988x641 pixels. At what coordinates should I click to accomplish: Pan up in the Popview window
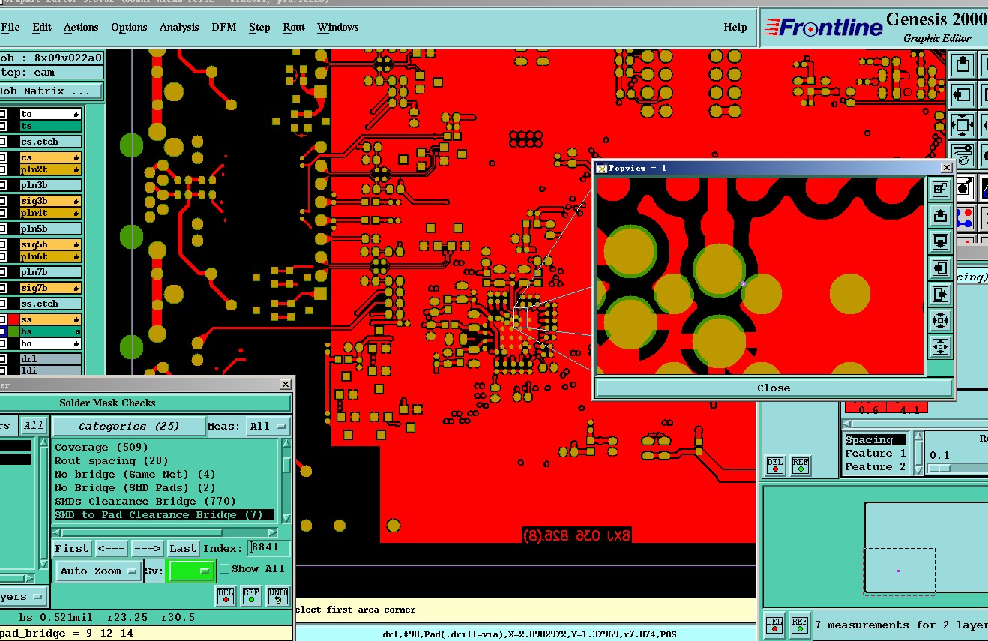pos(940,217)
